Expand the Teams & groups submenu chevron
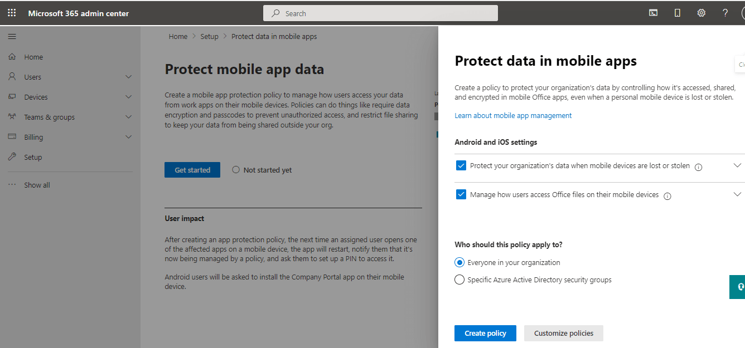Image resolution: width=745 pixels, height=348 pixels. click(129, 117)
